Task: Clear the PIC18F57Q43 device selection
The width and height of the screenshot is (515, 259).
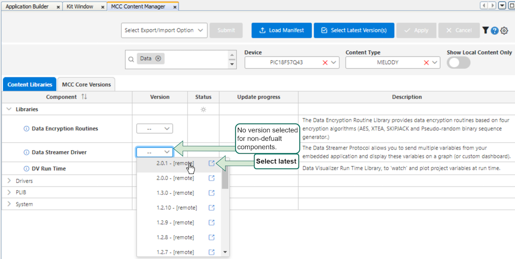Action: (325, 63)
